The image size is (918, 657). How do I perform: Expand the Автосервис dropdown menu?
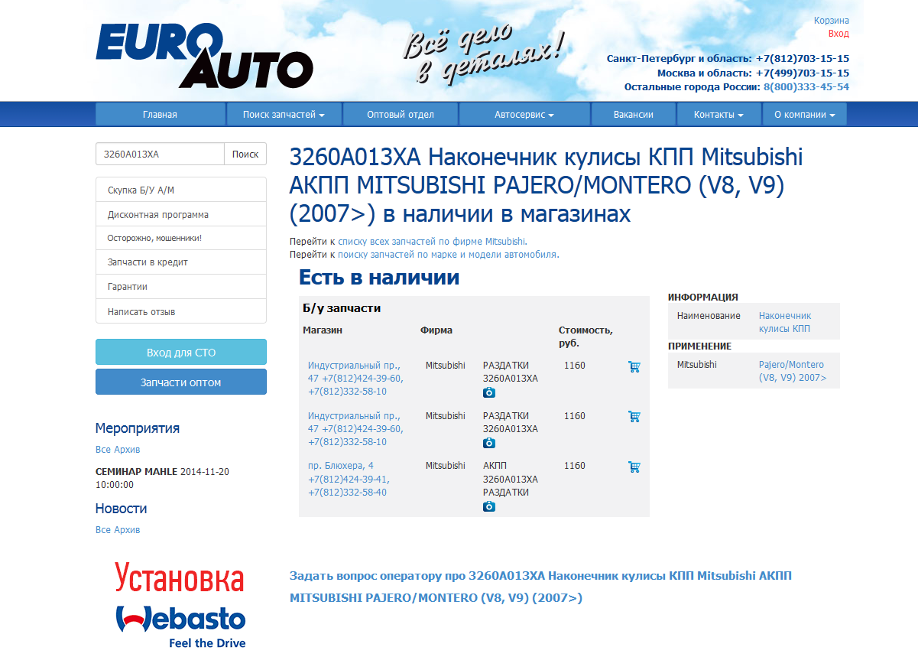coord(524,115)
